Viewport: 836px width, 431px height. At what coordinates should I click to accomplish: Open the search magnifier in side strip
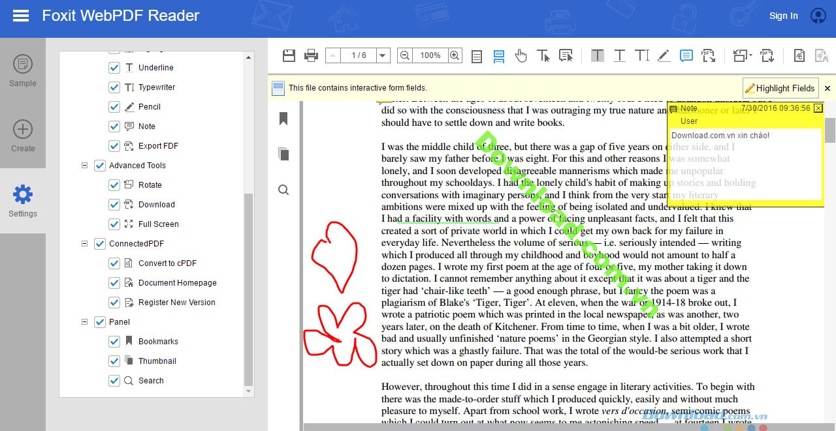coord(283,190)
